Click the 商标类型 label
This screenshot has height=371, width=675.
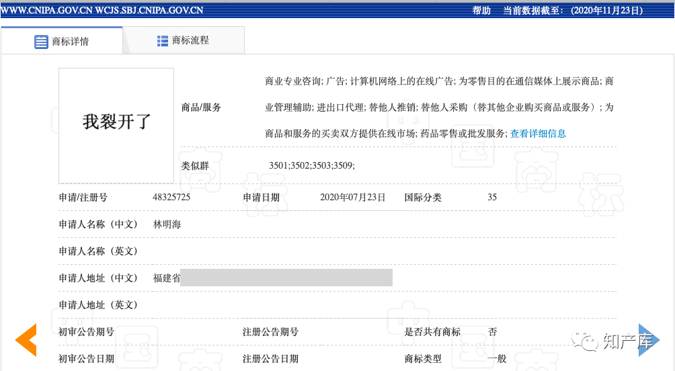pos(423,358)
